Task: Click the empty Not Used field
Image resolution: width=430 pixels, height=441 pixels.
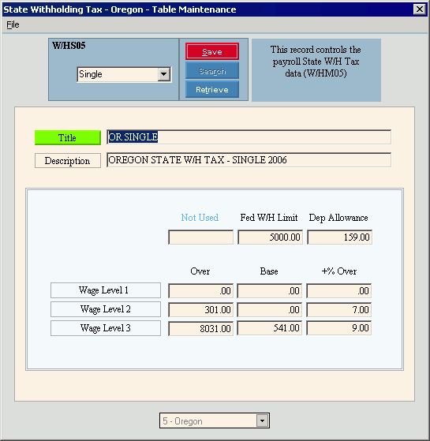Action: point(200,237)
